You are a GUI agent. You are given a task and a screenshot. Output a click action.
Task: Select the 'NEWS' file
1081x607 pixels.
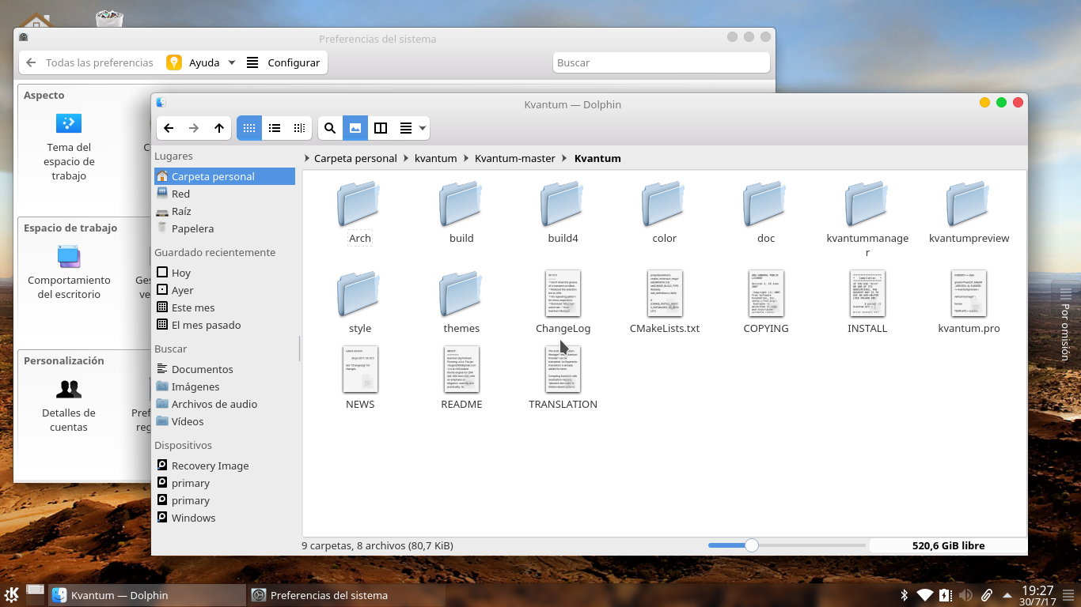(x=360, y=378)
